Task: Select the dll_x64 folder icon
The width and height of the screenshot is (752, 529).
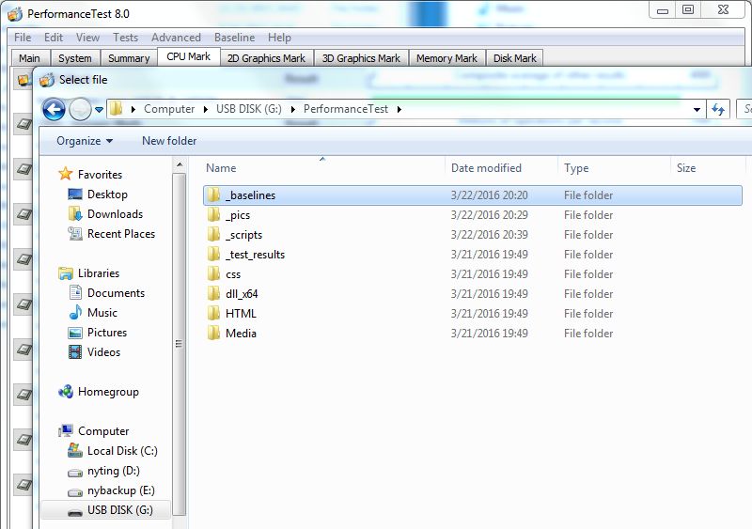Action: coord(213,293)
